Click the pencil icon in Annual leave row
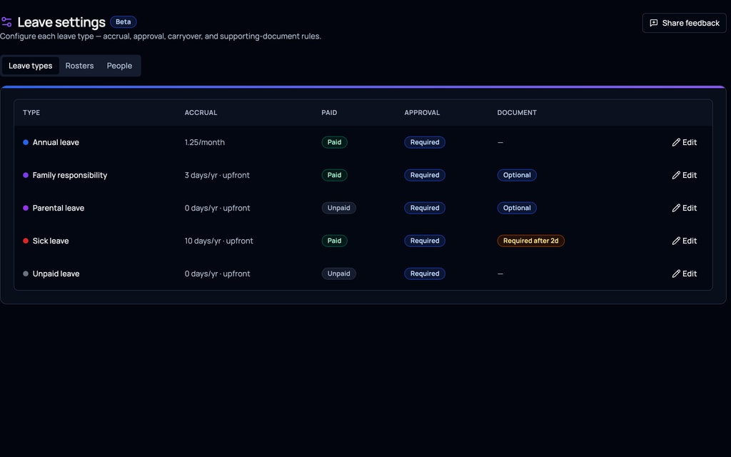Viewport: 731px width, 457px height. pyautogui.click(x=676, y=142)
